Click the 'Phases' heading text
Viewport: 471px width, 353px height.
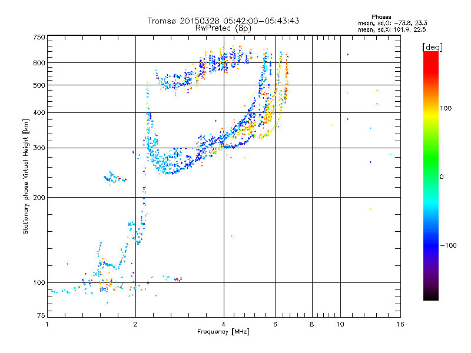point(381,17)
